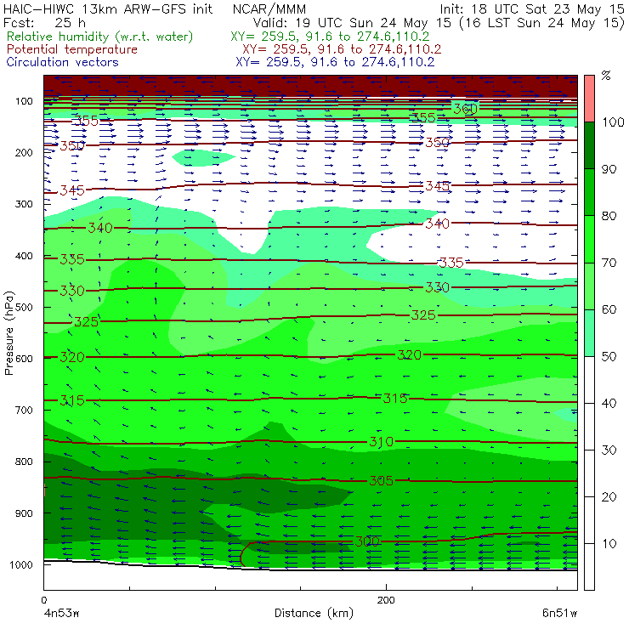
Task: Click the darkest green 90–100% colorbar segment
Action: tap(589, 145)
